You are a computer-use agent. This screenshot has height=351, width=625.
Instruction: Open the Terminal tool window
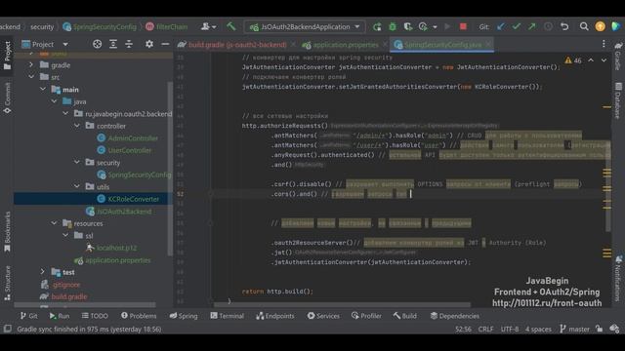228,316
